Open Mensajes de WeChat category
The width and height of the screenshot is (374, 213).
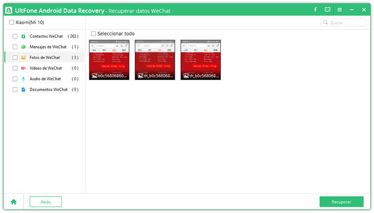coord(45,47)
